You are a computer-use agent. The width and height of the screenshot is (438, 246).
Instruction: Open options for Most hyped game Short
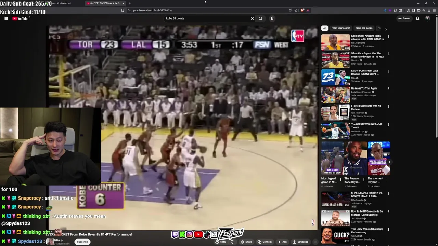(x=340, y=179)
